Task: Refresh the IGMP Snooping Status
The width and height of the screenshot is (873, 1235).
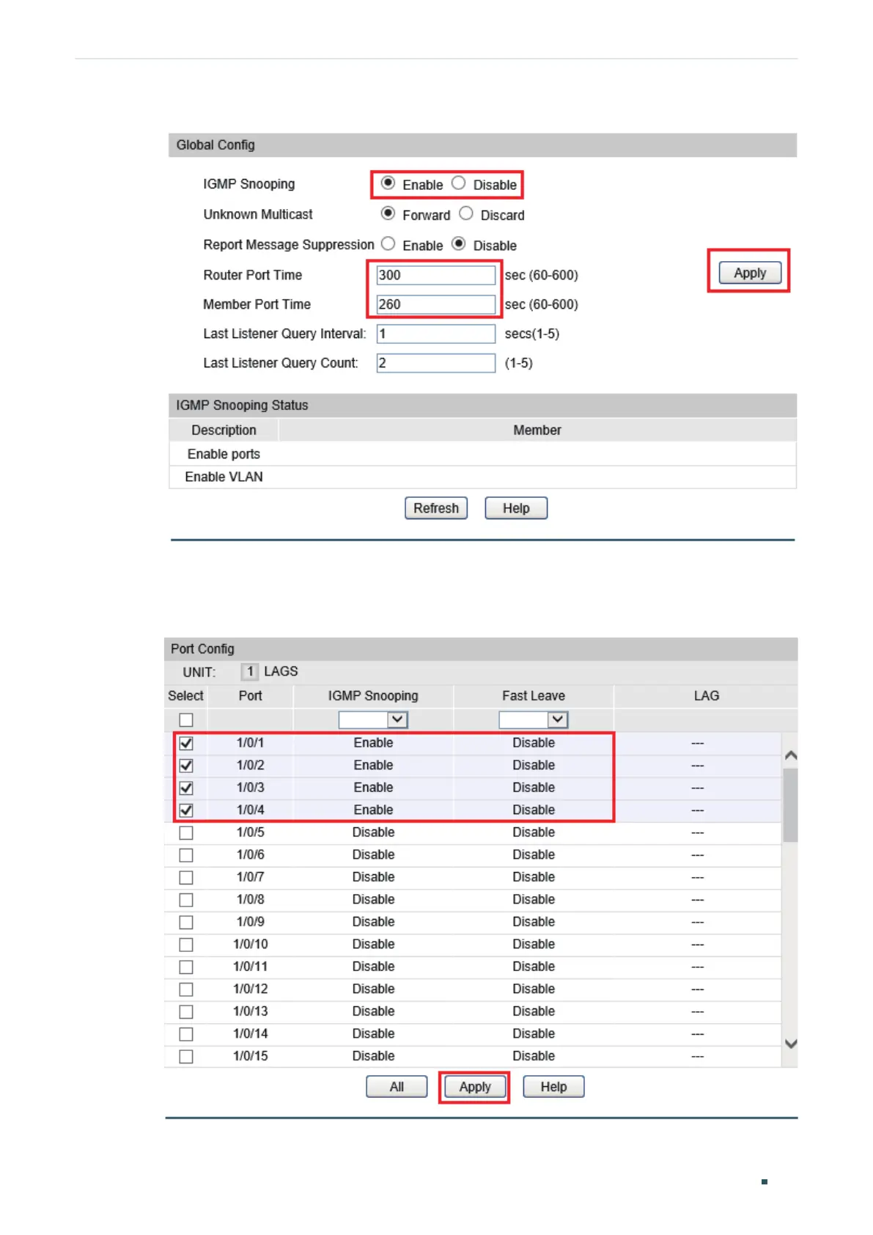Action: coord(436,508)
